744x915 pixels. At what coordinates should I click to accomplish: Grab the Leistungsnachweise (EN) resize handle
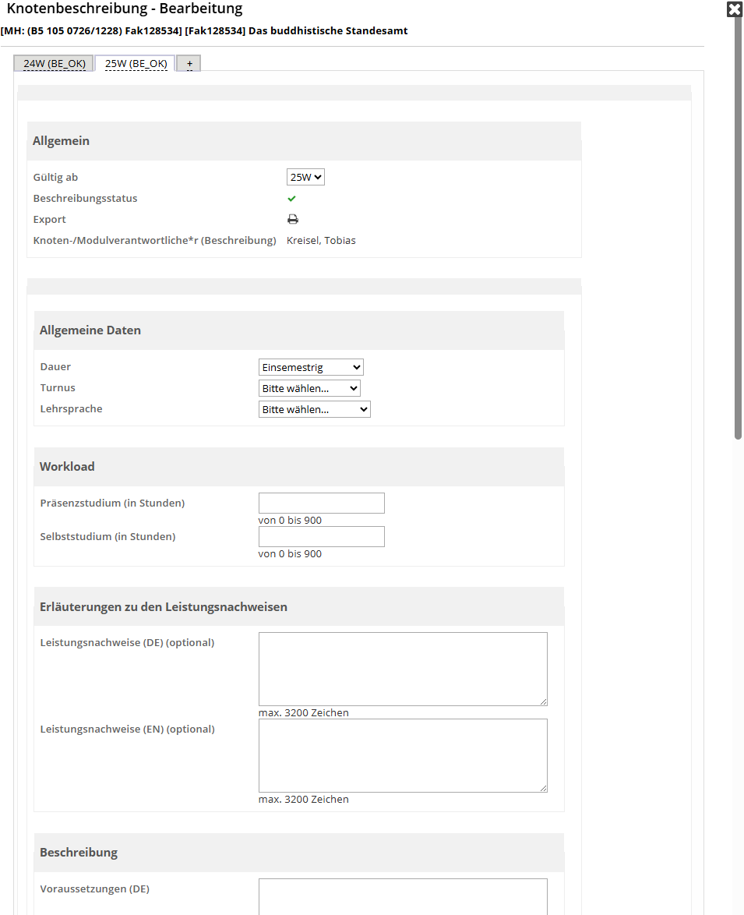544,789
